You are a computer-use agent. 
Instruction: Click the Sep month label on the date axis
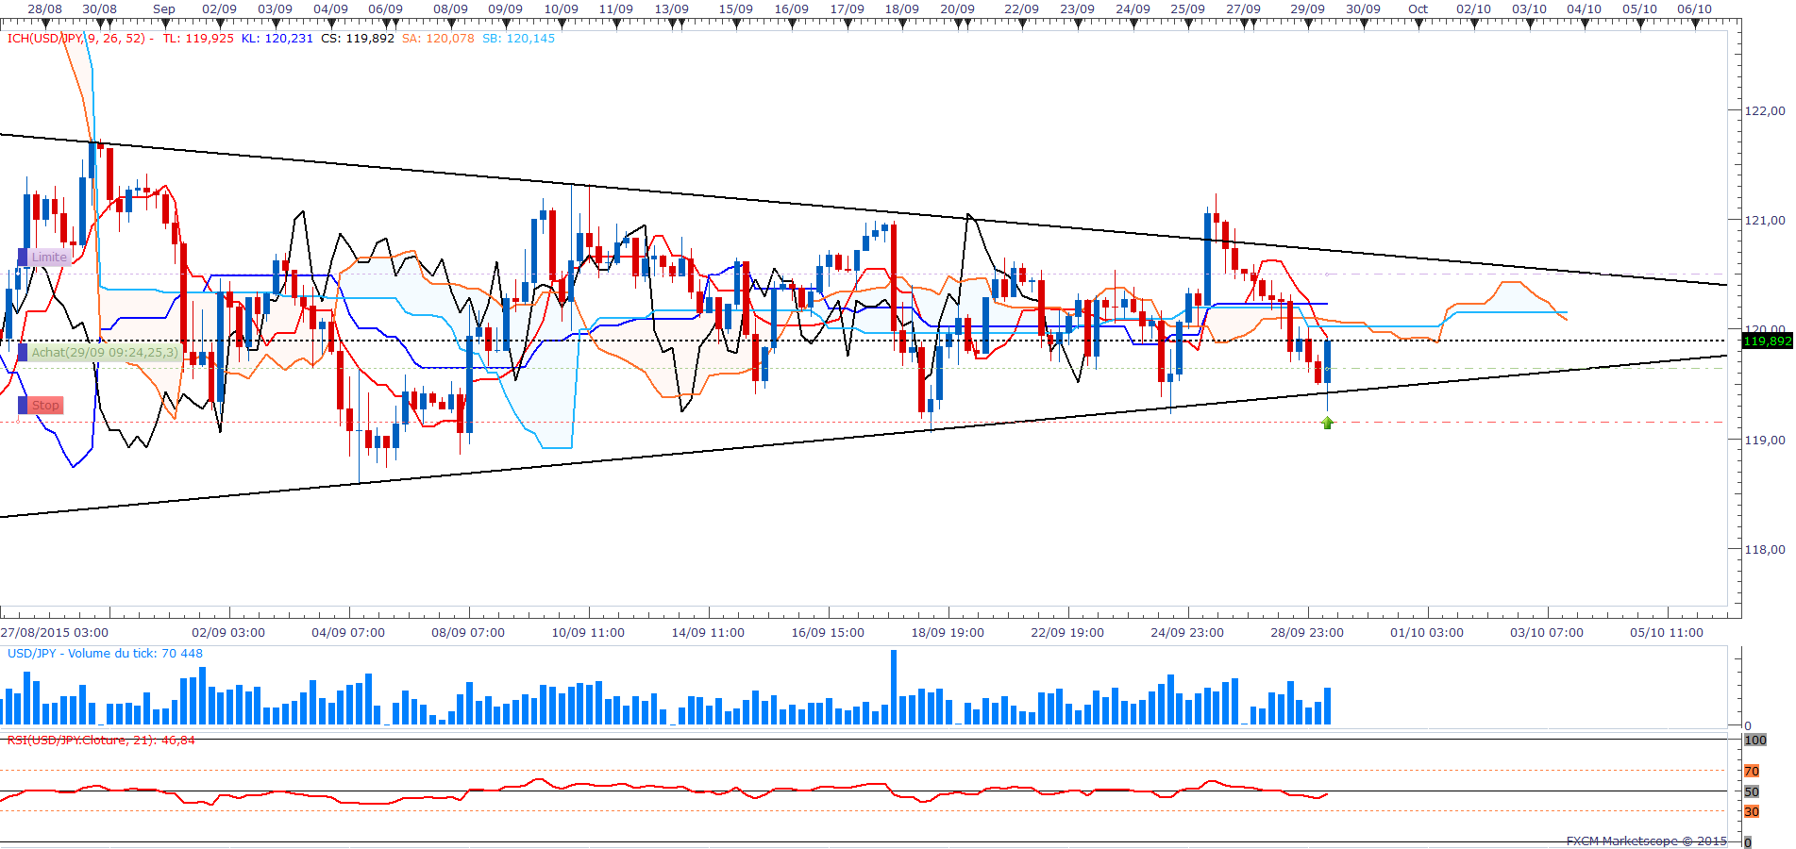point(164,9)
